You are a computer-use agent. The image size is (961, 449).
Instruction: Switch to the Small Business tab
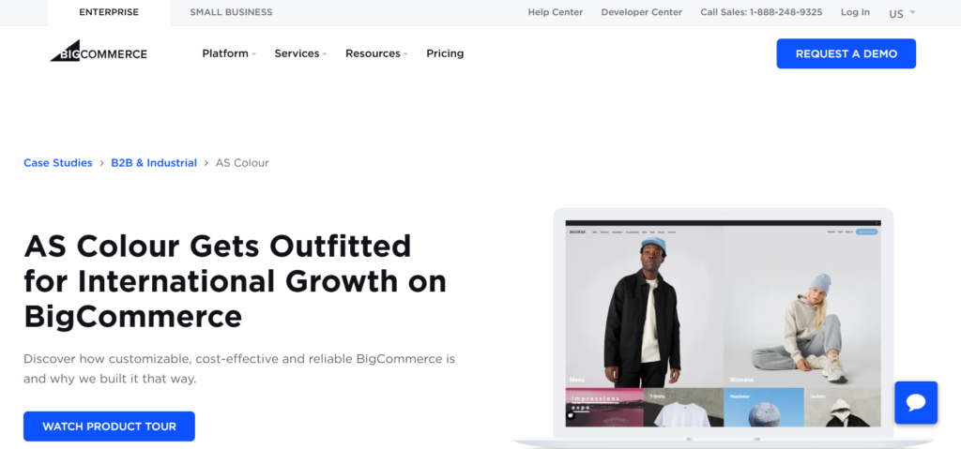coord(231,12)
